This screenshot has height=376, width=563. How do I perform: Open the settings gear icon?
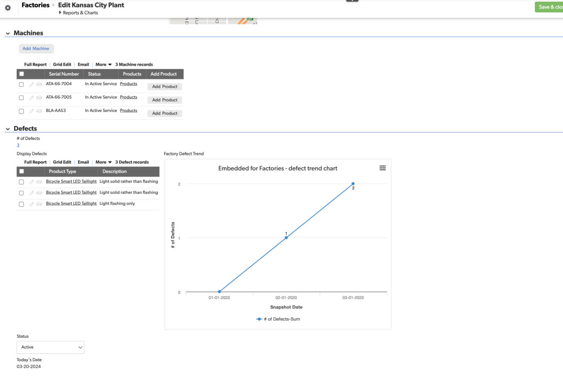coord(8,8)
